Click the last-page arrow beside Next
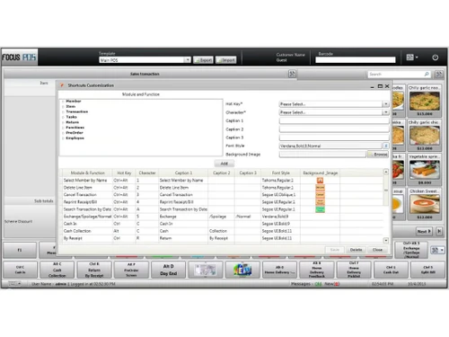 pyautogui.click(x=439, y=231)
